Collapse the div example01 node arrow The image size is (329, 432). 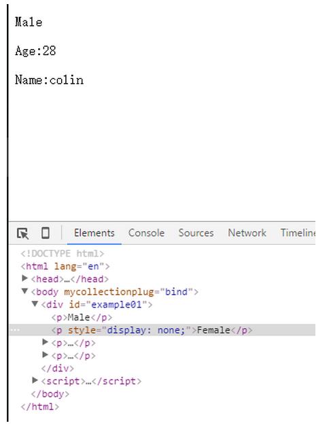(x=35, y=304)
